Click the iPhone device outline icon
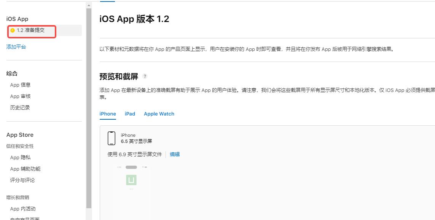 pyautogui.click(x=112, y=138)
